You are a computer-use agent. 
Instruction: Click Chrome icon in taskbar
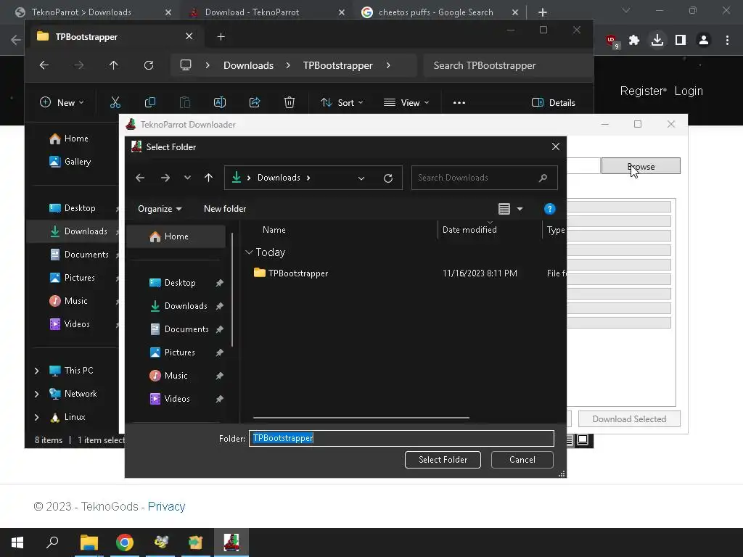coord(125,542)
